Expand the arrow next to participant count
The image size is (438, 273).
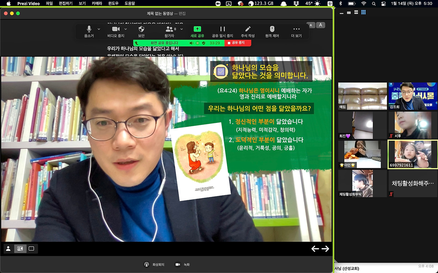pyautogui.click(x=182, y=29)
